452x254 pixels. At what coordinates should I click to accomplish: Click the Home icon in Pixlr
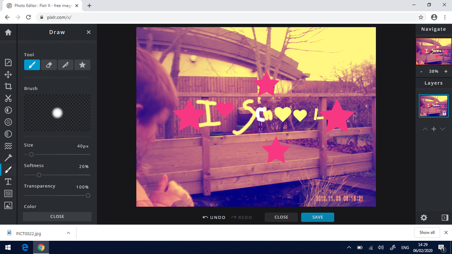tap(8, 32)
